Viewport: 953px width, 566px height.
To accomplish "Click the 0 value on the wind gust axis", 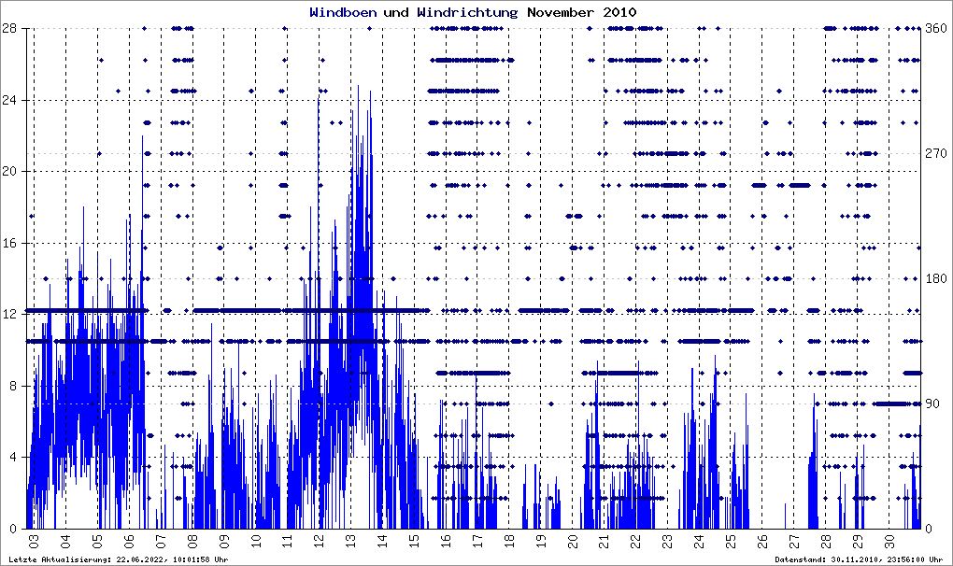I will point(13,529).
